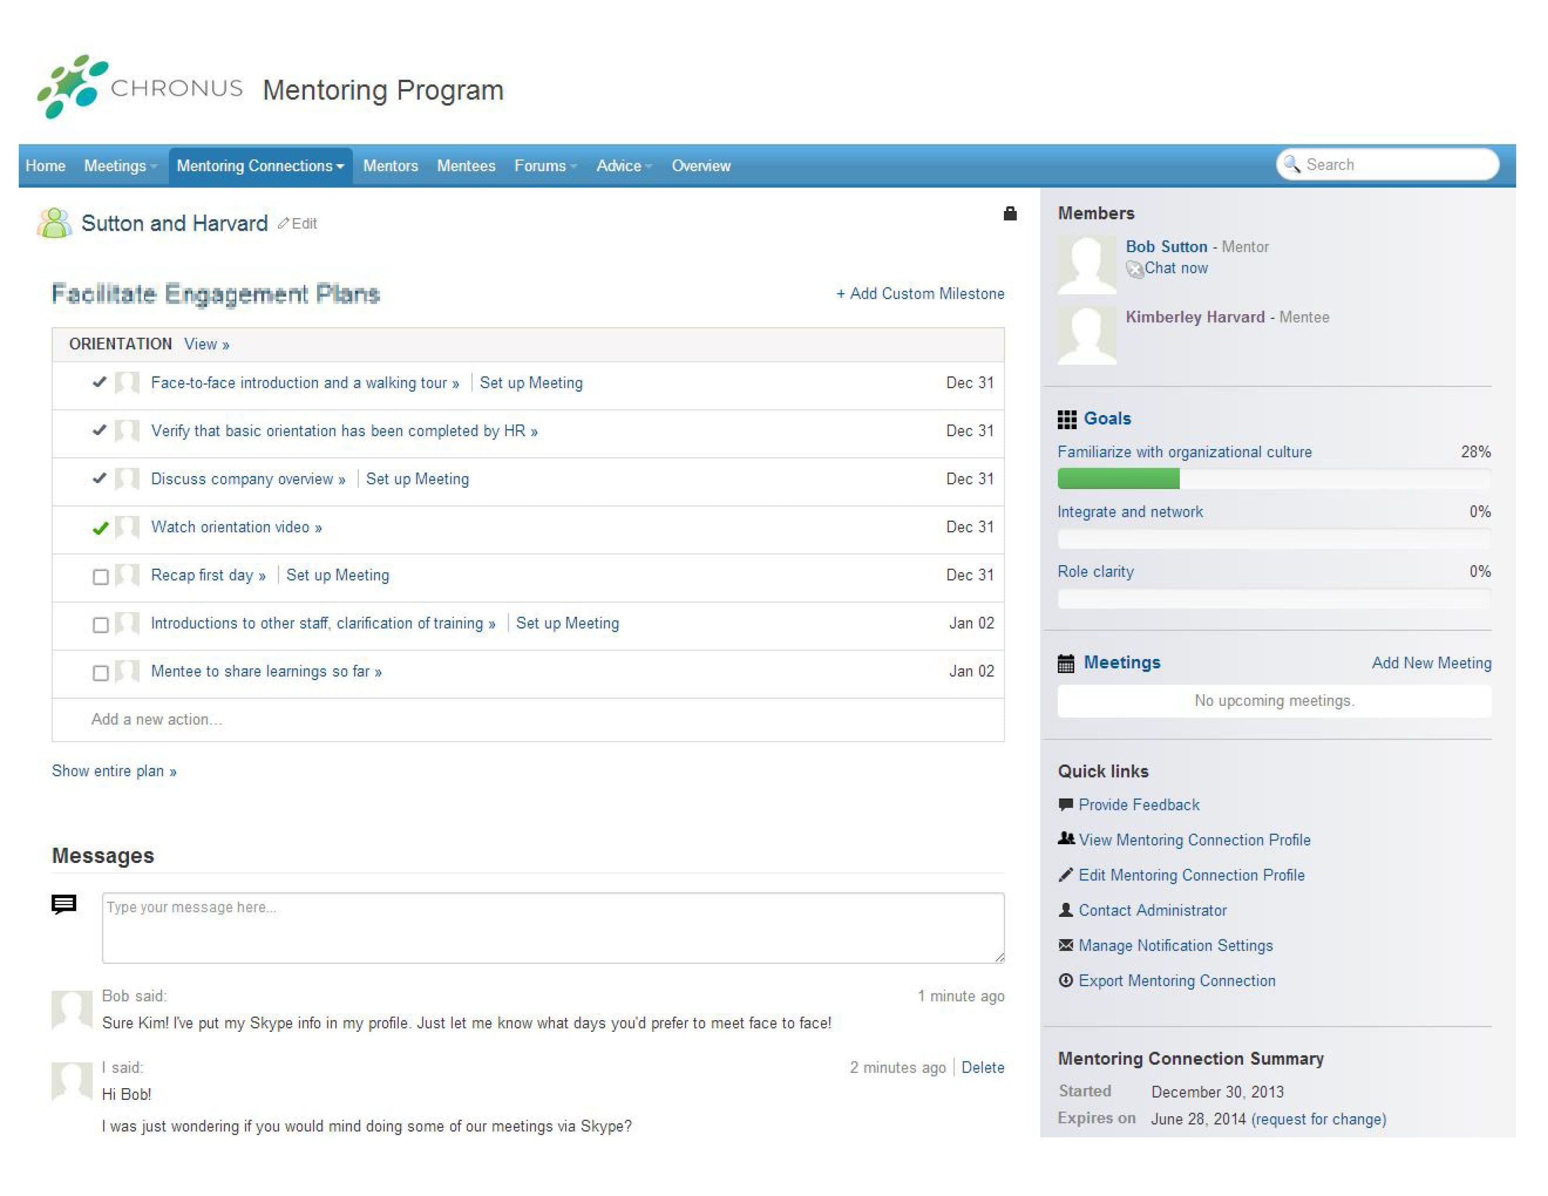Image resolution: width=1548 pixels, height=1196 pixels.
Task: Click the Chronus logo icon
Action: pyautogui.click(x=72, y=86)
